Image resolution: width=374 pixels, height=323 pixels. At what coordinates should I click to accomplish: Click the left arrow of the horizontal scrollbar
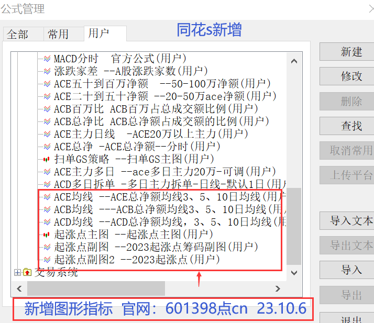click(x=19, y=289)
